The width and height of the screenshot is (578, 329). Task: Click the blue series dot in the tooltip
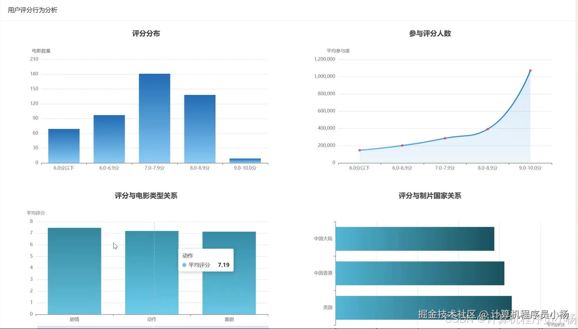[184, 265]
